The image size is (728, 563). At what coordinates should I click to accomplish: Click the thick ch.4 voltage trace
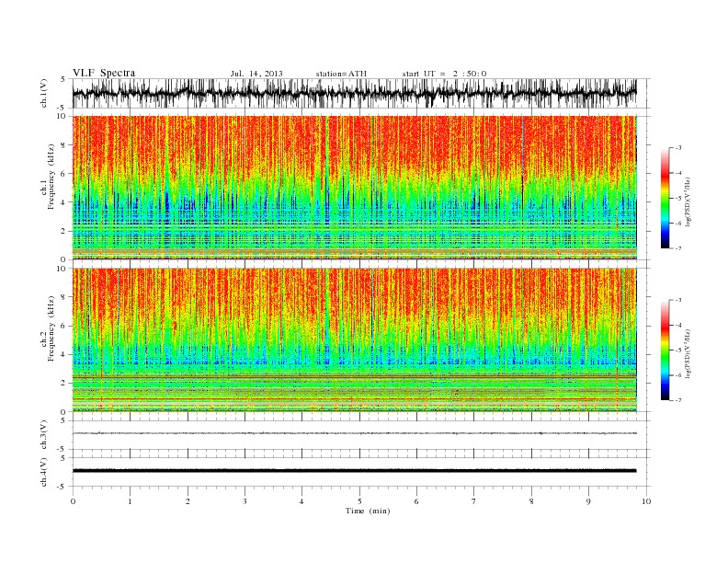[354, 471]
